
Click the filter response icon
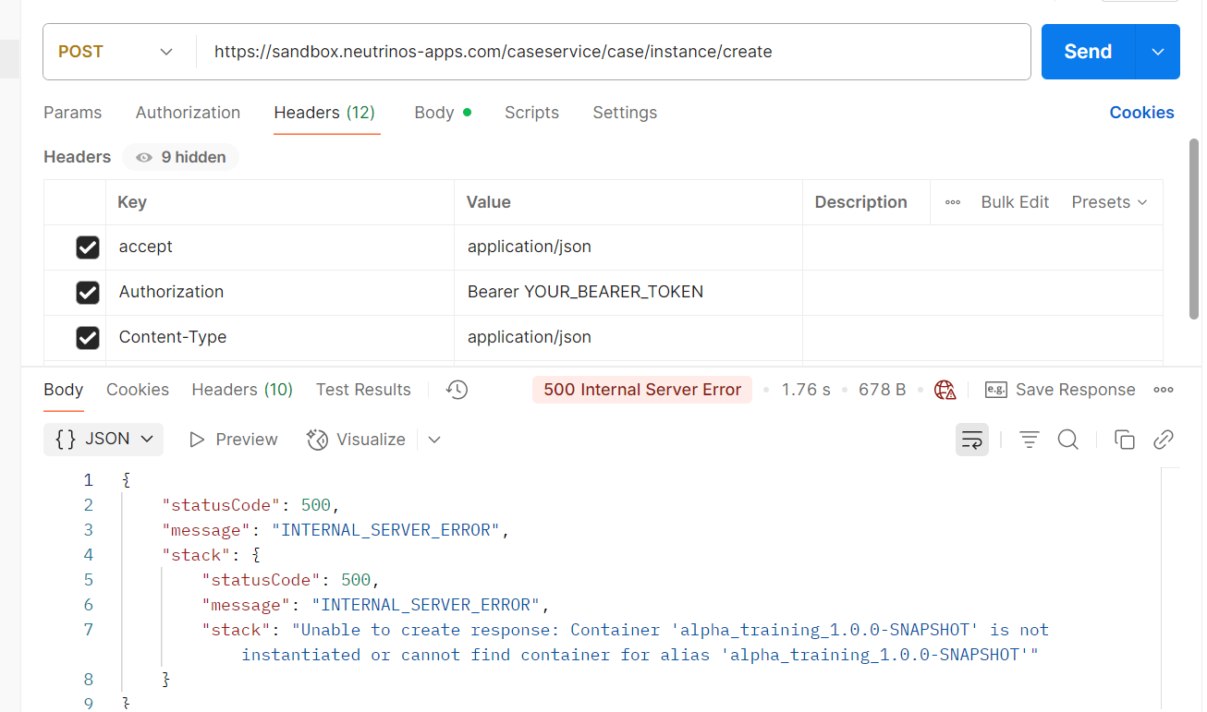pyautogui.click(x=1030, y=440)
